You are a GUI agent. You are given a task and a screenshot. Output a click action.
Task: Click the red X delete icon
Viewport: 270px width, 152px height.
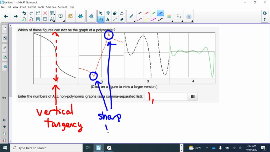[45, 13]
